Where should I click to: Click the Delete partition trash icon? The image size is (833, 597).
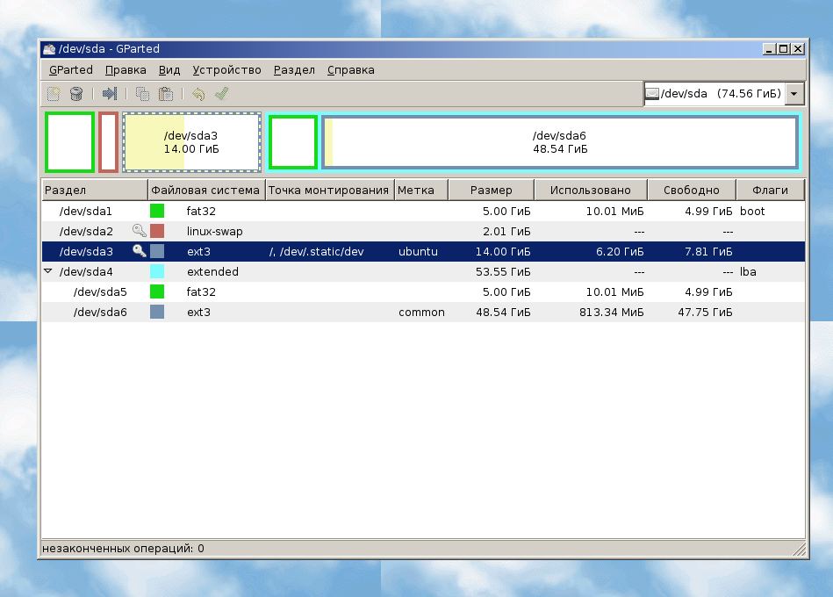click(x=76, y=94)
